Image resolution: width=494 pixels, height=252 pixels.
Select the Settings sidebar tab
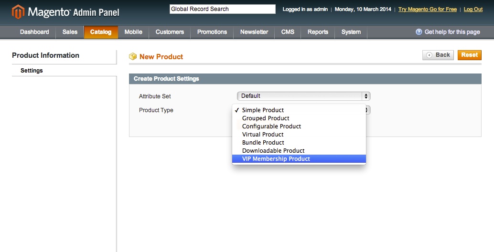[x=64, y=71]
